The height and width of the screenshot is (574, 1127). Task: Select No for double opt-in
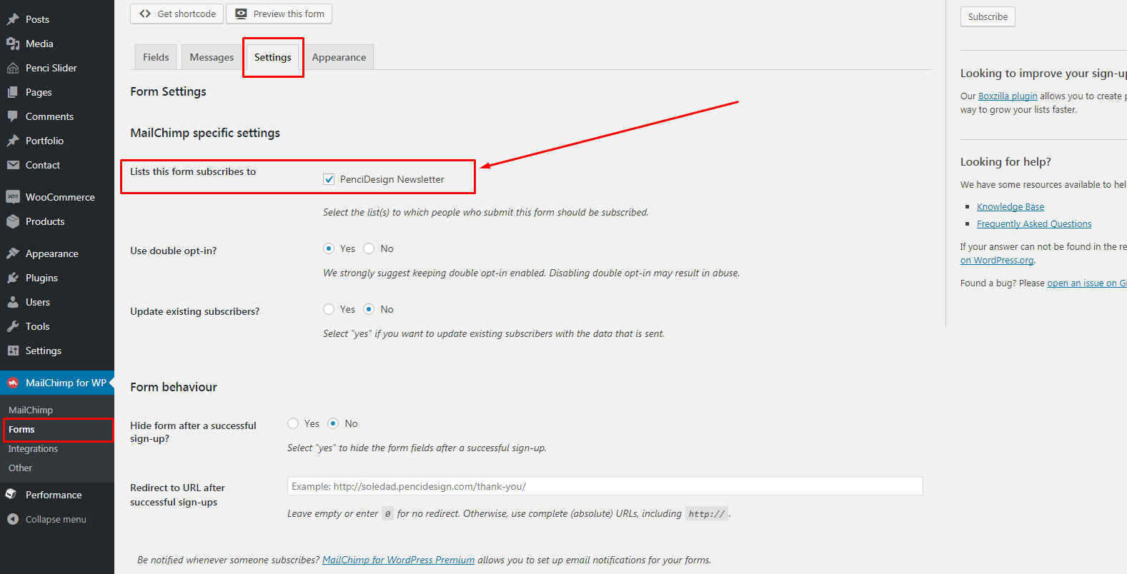click(369, 248)
